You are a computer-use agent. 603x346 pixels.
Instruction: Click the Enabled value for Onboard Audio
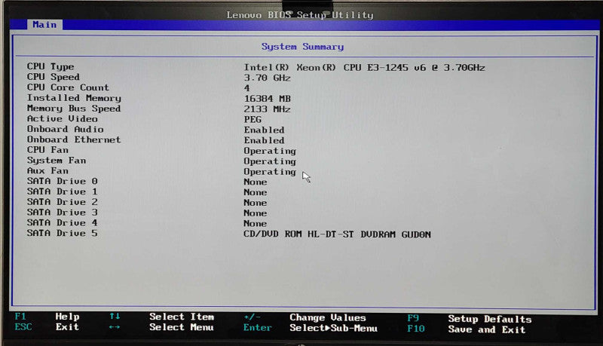click(x=265, y=130)
